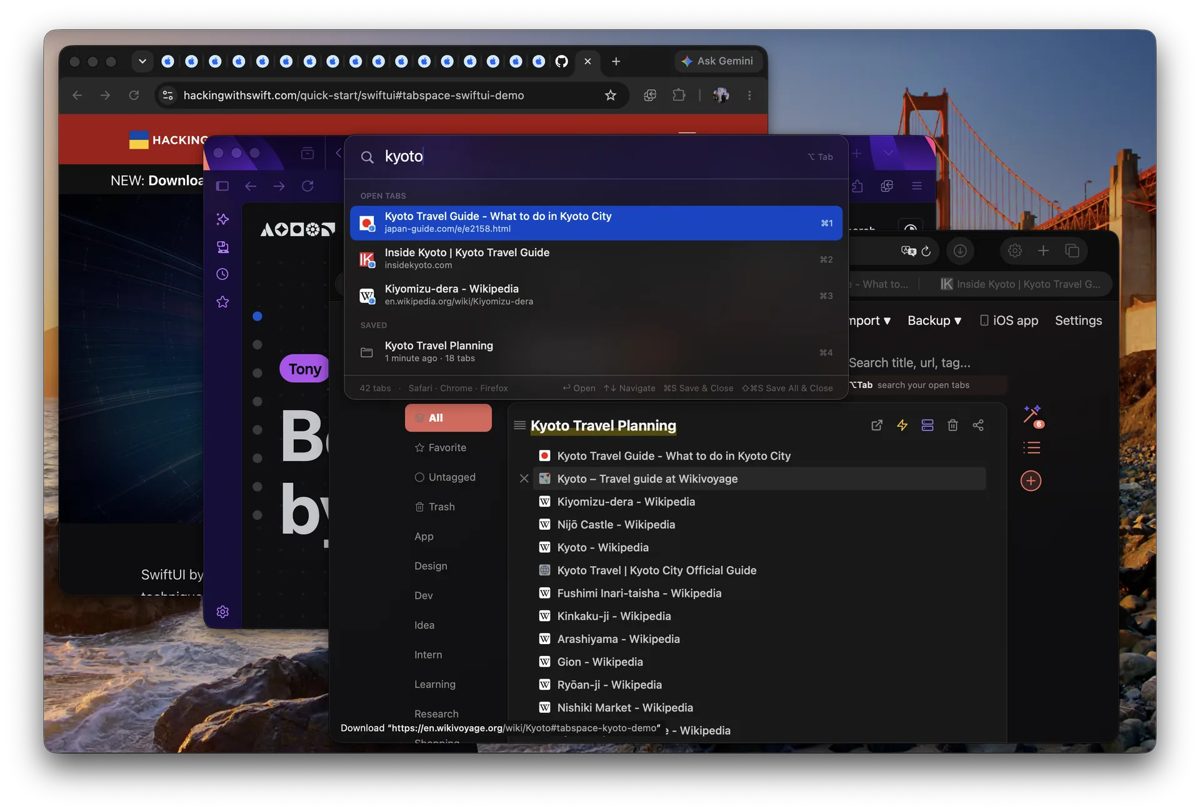Open Trash in sidebar
1200x811 pixels.
[435, 507]
